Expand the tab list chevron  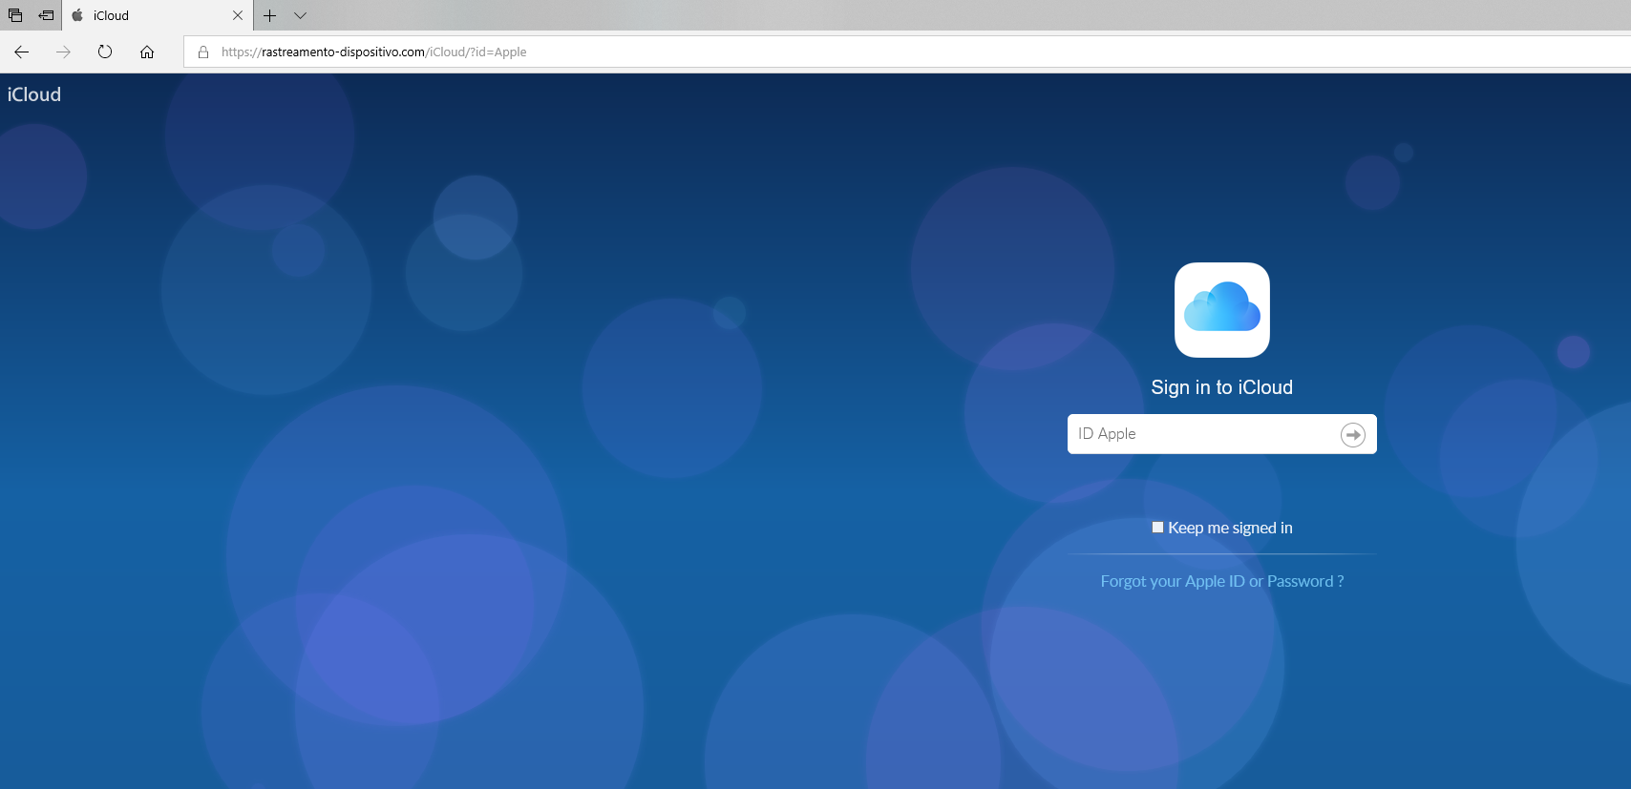click(x=300, y=15)
